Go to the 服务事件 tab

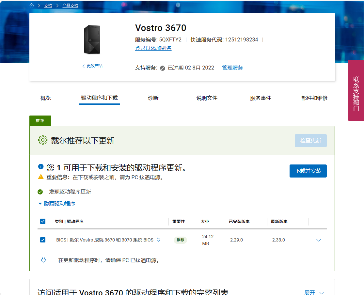point(261,98)
